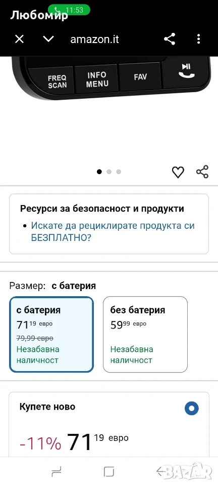Tap the share icon in browser header
This screenshot has width=218, height=486.
pos(170,39)
